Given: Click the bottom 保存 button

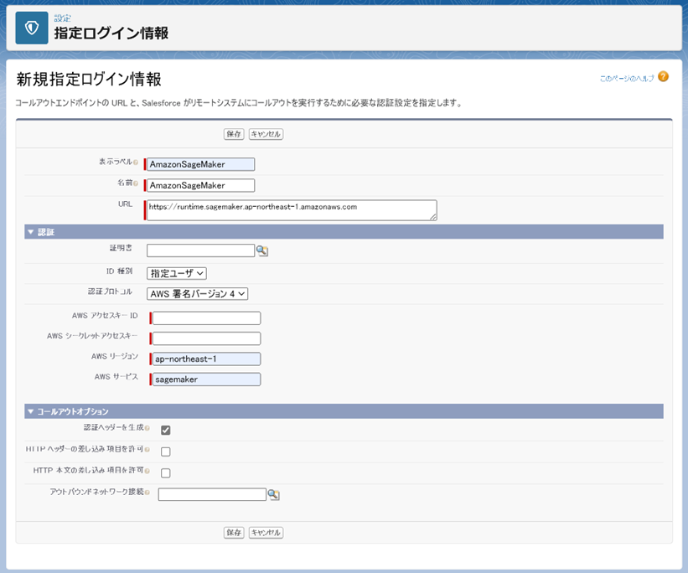Looking at the screenshot, I should click(234, 533).
